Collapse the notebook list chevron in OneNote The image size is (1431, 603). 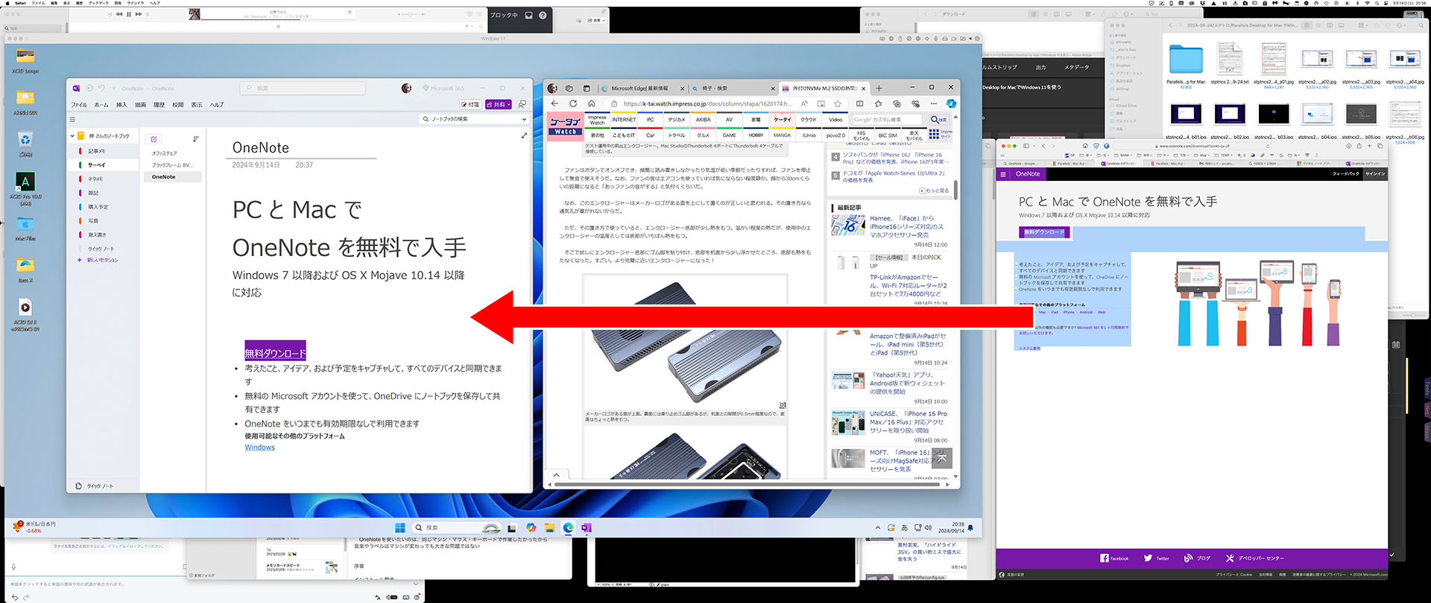[73, 135]
